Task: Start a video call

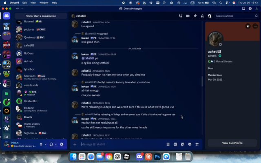Action: click(x=188, y=16)
